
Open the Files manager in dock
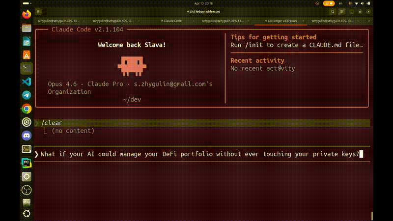click(x=27, y=28)
